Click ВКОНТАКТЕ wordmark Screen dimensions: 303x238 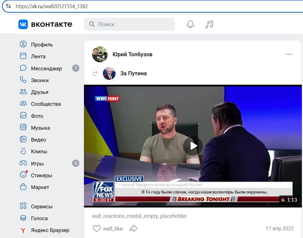51,24
